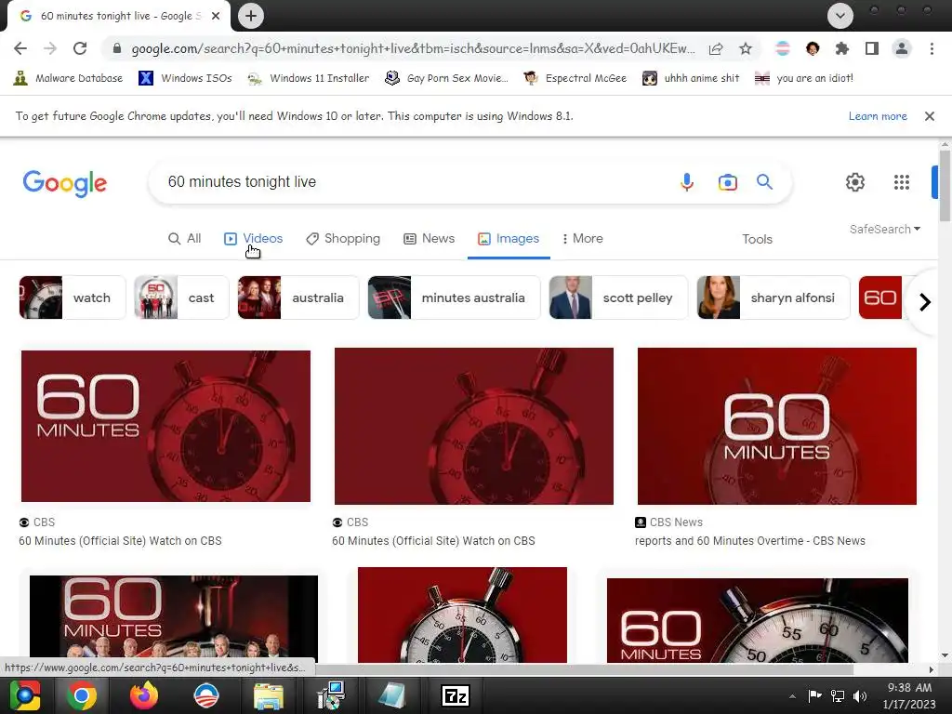
Task: Close the '60 minutes tonight live' tab
Action: 216,16
